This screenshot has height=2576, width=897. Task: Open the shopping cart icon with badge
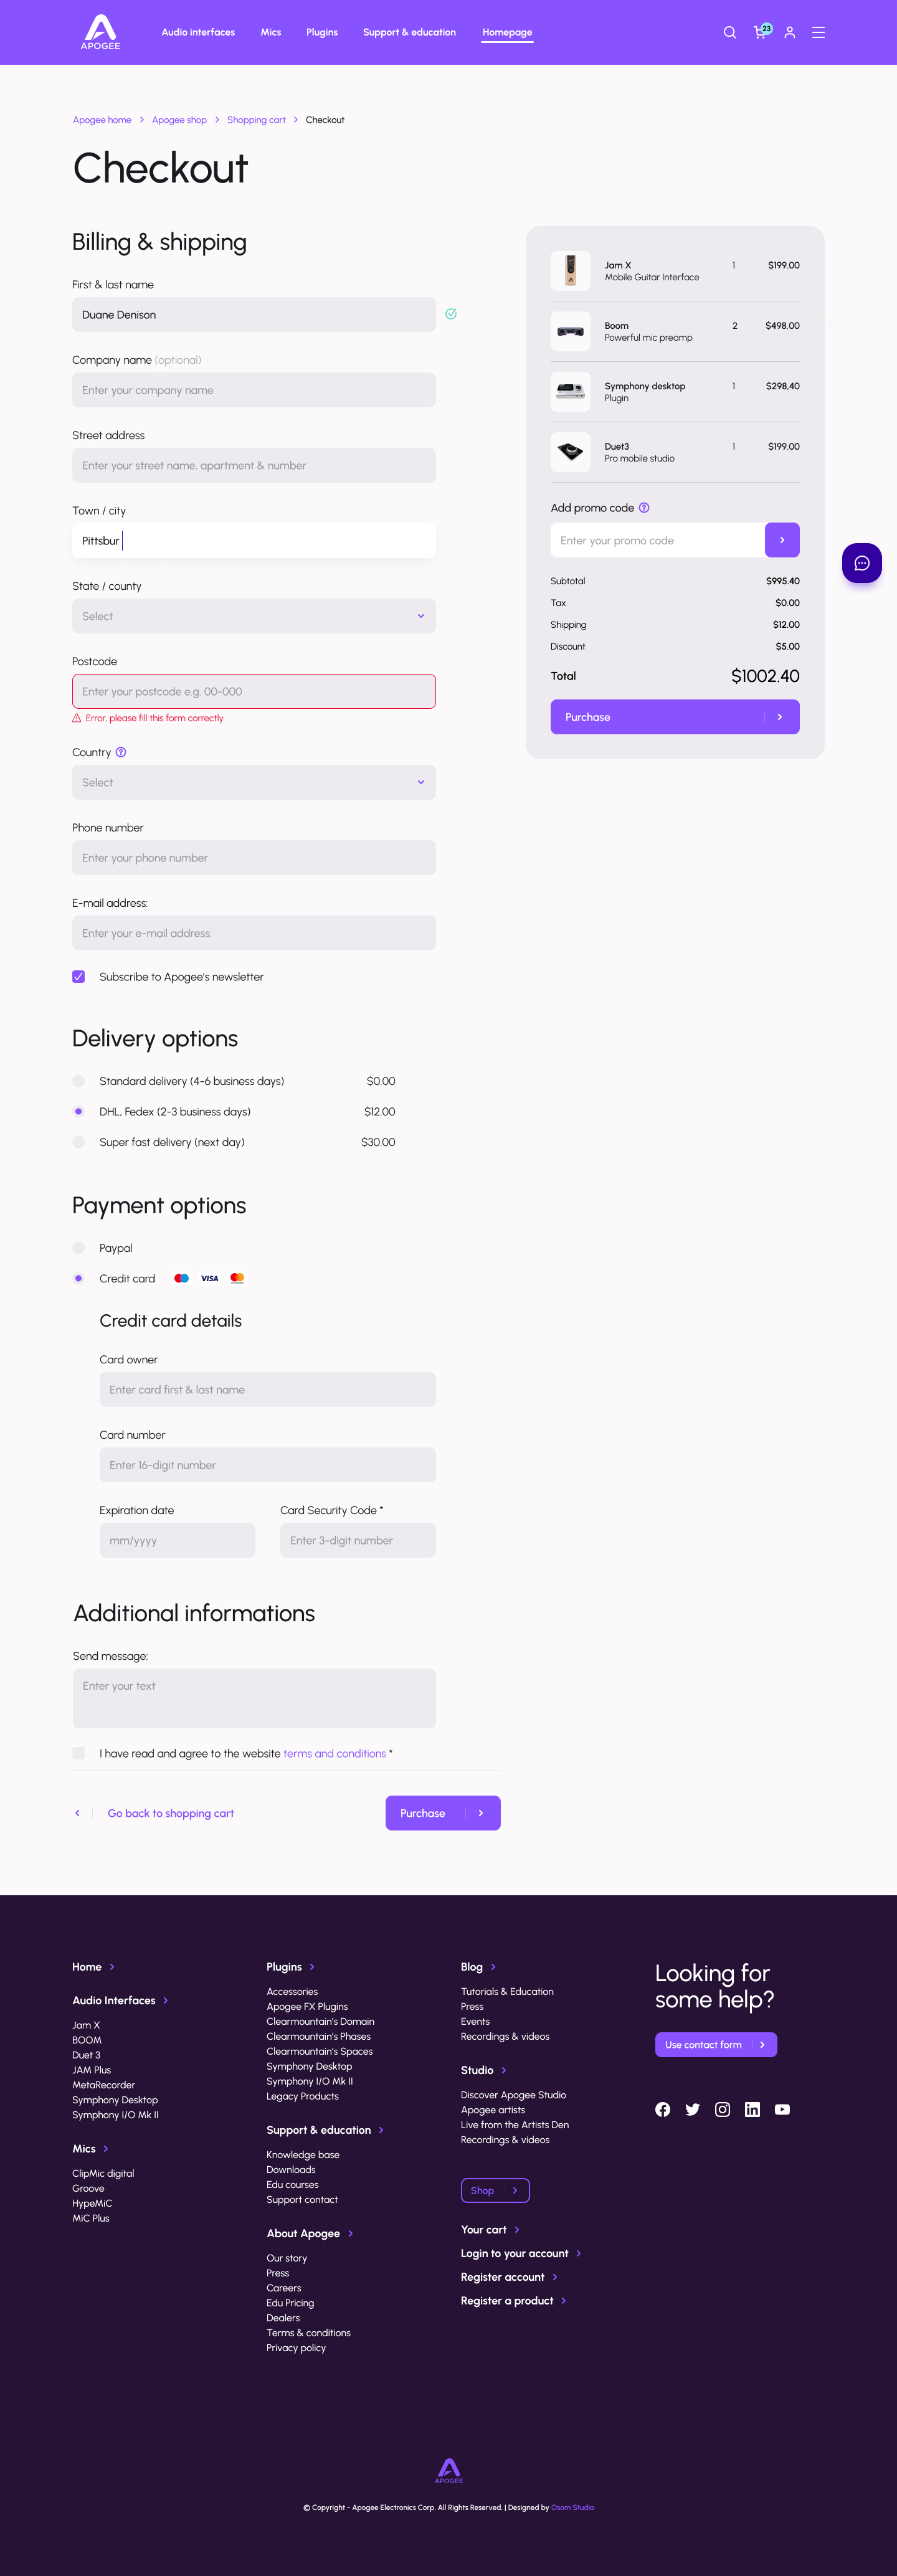click(762, 31)
